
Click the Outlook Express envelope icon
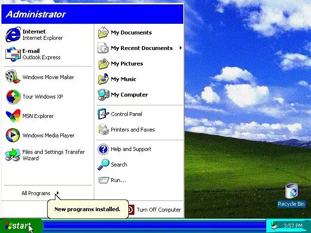pyautogui.click(x=13, y=54)
